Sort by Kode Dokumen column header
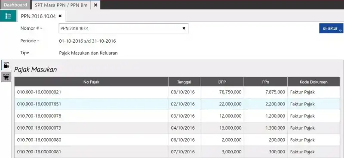The image size is (344, 158). pyautogui.click(x=313, y=82)
